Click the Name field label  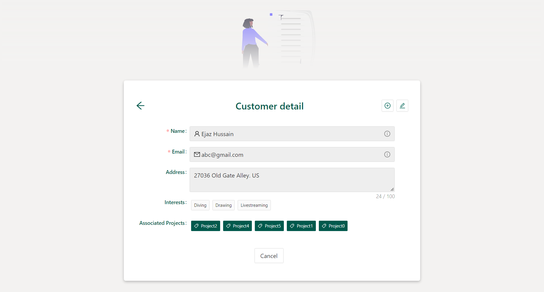(177, 131)
